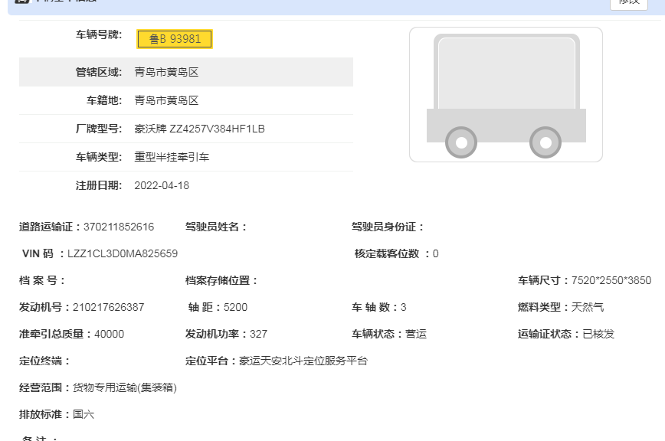This screenshot has height=441, width=665.
Task: Select the 管辖区域 row 青岛市黄岛区
Action: tap(166, 72)
